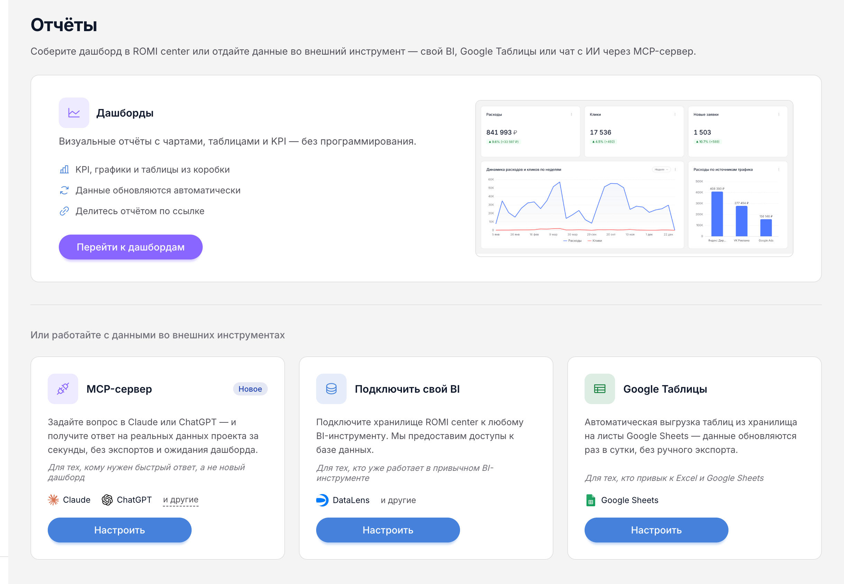The height and width of the screenshot is (584, 844).
Task: Click the 17 536 value in Клики
Action: [600, 133]
